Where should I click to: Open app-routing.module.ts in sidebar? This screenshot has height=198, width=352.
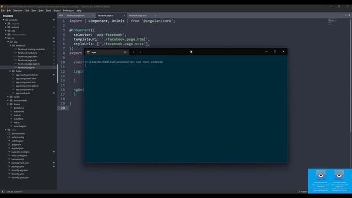pyautogui.click(x=27, y=75)
